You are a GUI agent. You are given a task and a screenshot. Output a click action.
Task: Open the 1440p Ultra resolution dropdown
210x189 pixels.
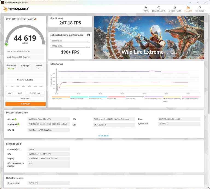coord(70,46)
